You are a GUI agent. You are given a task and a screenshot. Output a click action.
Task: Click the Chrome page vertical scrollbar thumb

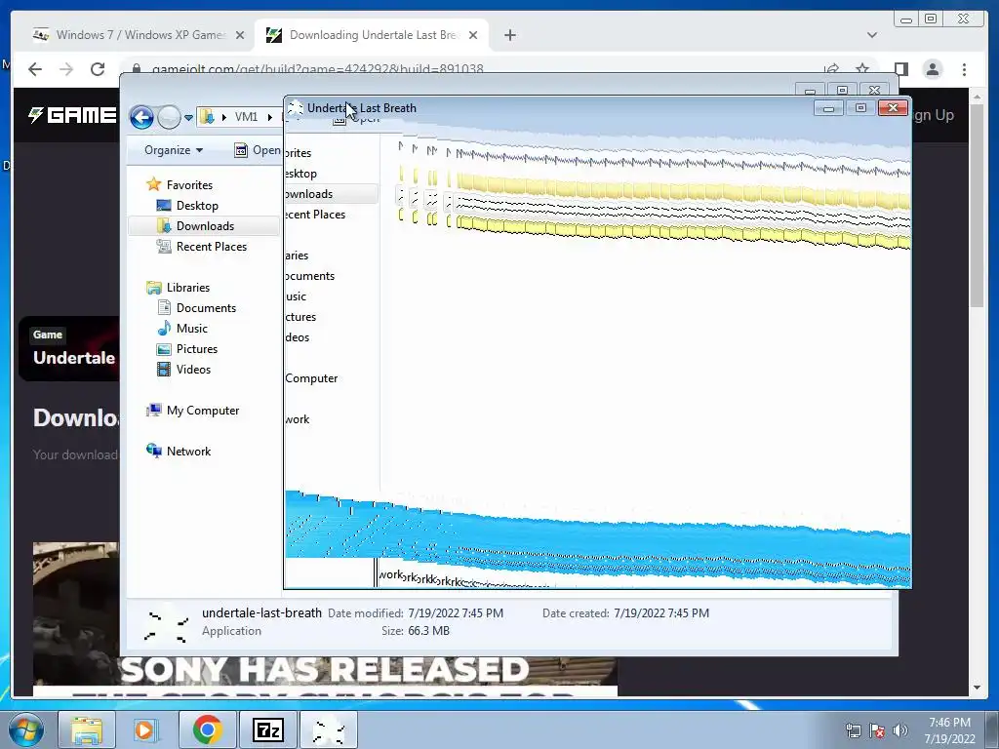click(978, 208)
